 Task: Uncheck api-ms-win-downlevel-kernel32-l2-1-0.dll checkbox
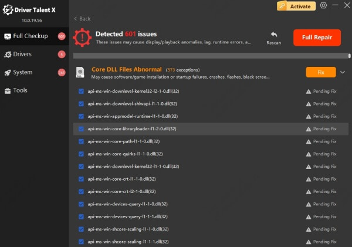(x=81, y=91)
